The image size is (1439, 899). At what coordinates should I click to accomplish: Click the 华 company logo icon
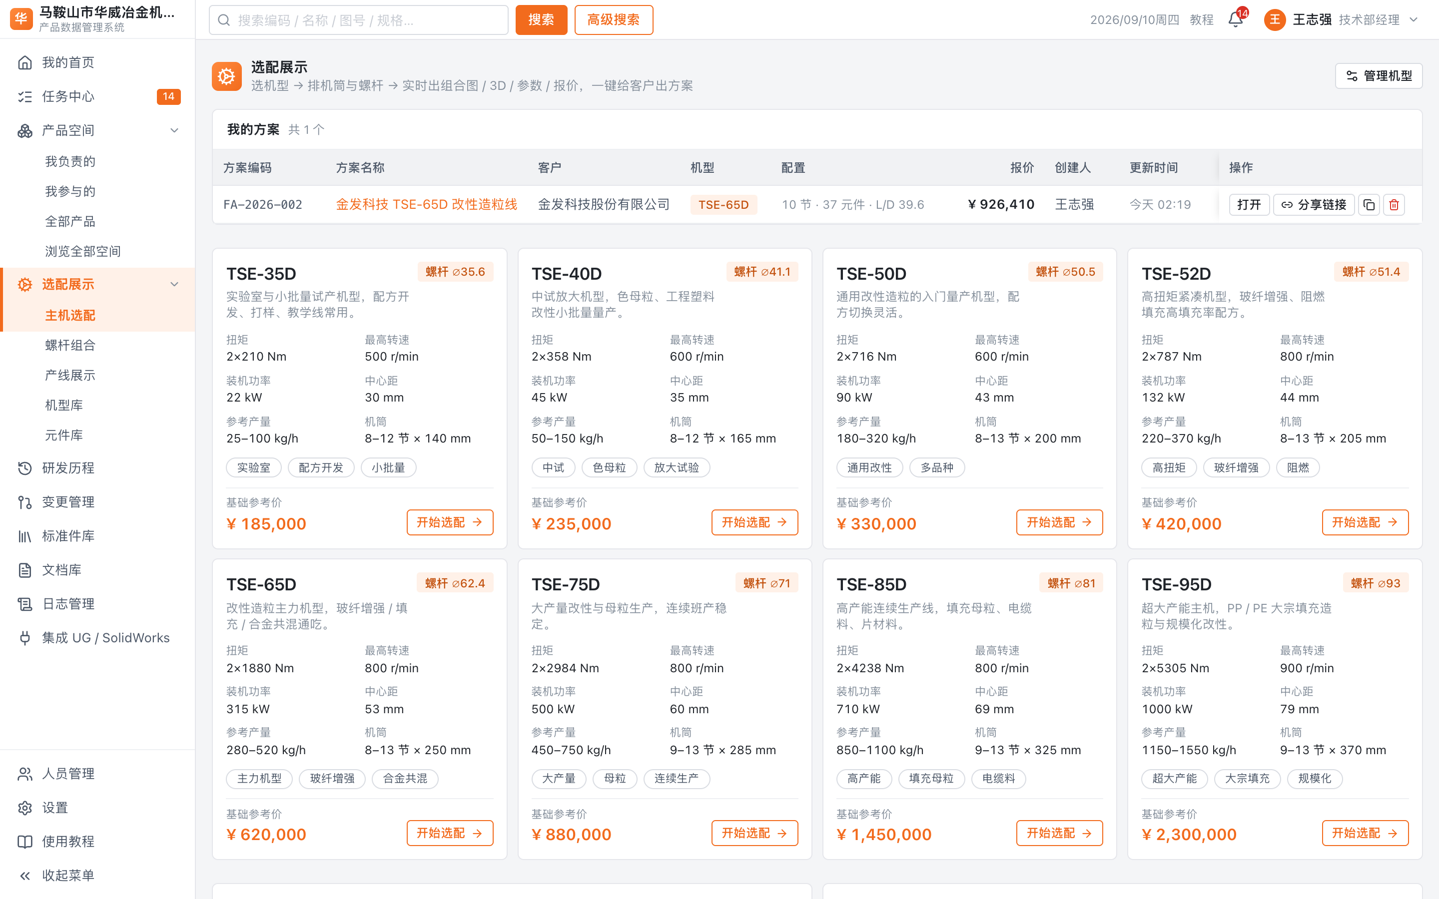click(21, 18)
